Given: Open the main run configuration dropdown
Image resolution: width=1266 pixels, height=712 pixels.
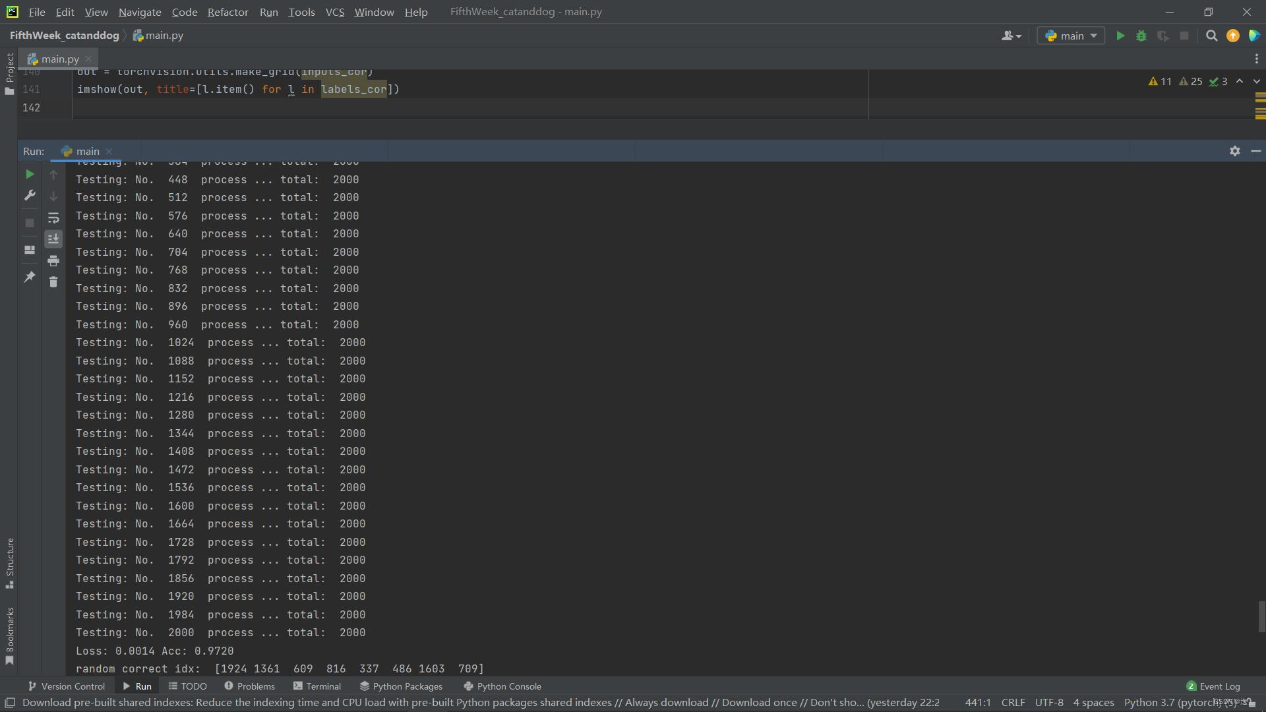Looking at the screenshot, I should tap(1071, 36).
